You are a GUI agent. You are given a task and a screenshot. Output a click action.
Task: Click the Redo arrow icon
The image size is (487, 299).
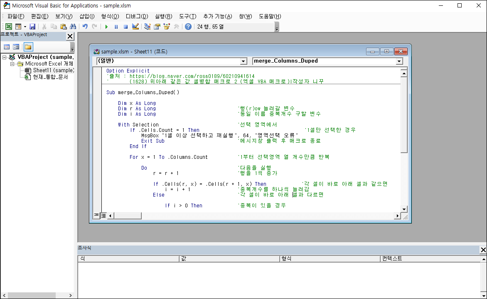(94, 27)
